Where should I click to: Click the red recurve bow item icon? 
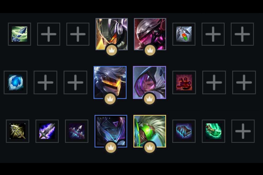coord(77,131)
